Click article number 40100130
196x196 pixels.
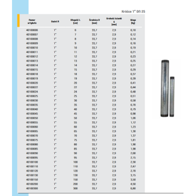click(x=32, y=175)
